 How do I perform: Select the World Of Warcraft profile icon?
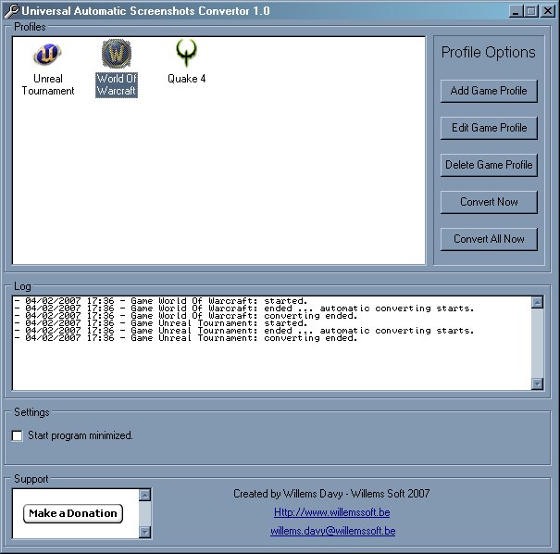pyautogui.click(x=117, y=54)
